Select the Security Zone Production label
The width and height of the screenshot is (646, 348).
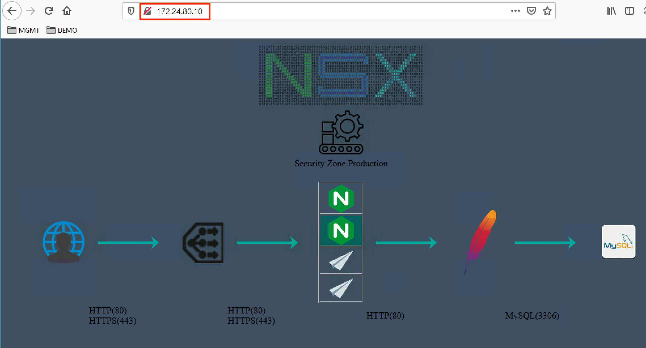[x=341, y=164]
